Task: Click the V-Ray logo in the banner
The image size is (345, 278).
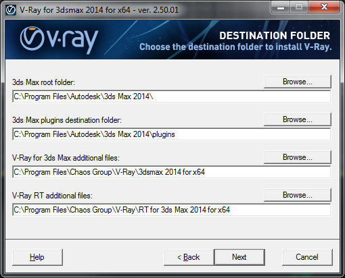Action: [59, 40]
